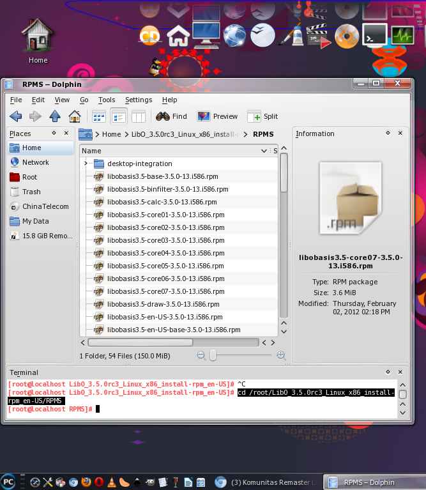Viewport: 426px width, 490px height.
Task: Open the Go menu
Action: [x=84, y=100]
